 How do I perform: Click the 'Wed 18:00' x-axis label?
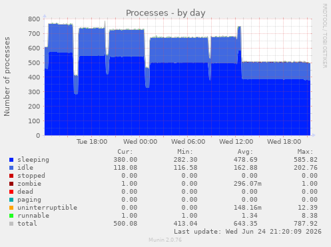click(x=284, y=142)
